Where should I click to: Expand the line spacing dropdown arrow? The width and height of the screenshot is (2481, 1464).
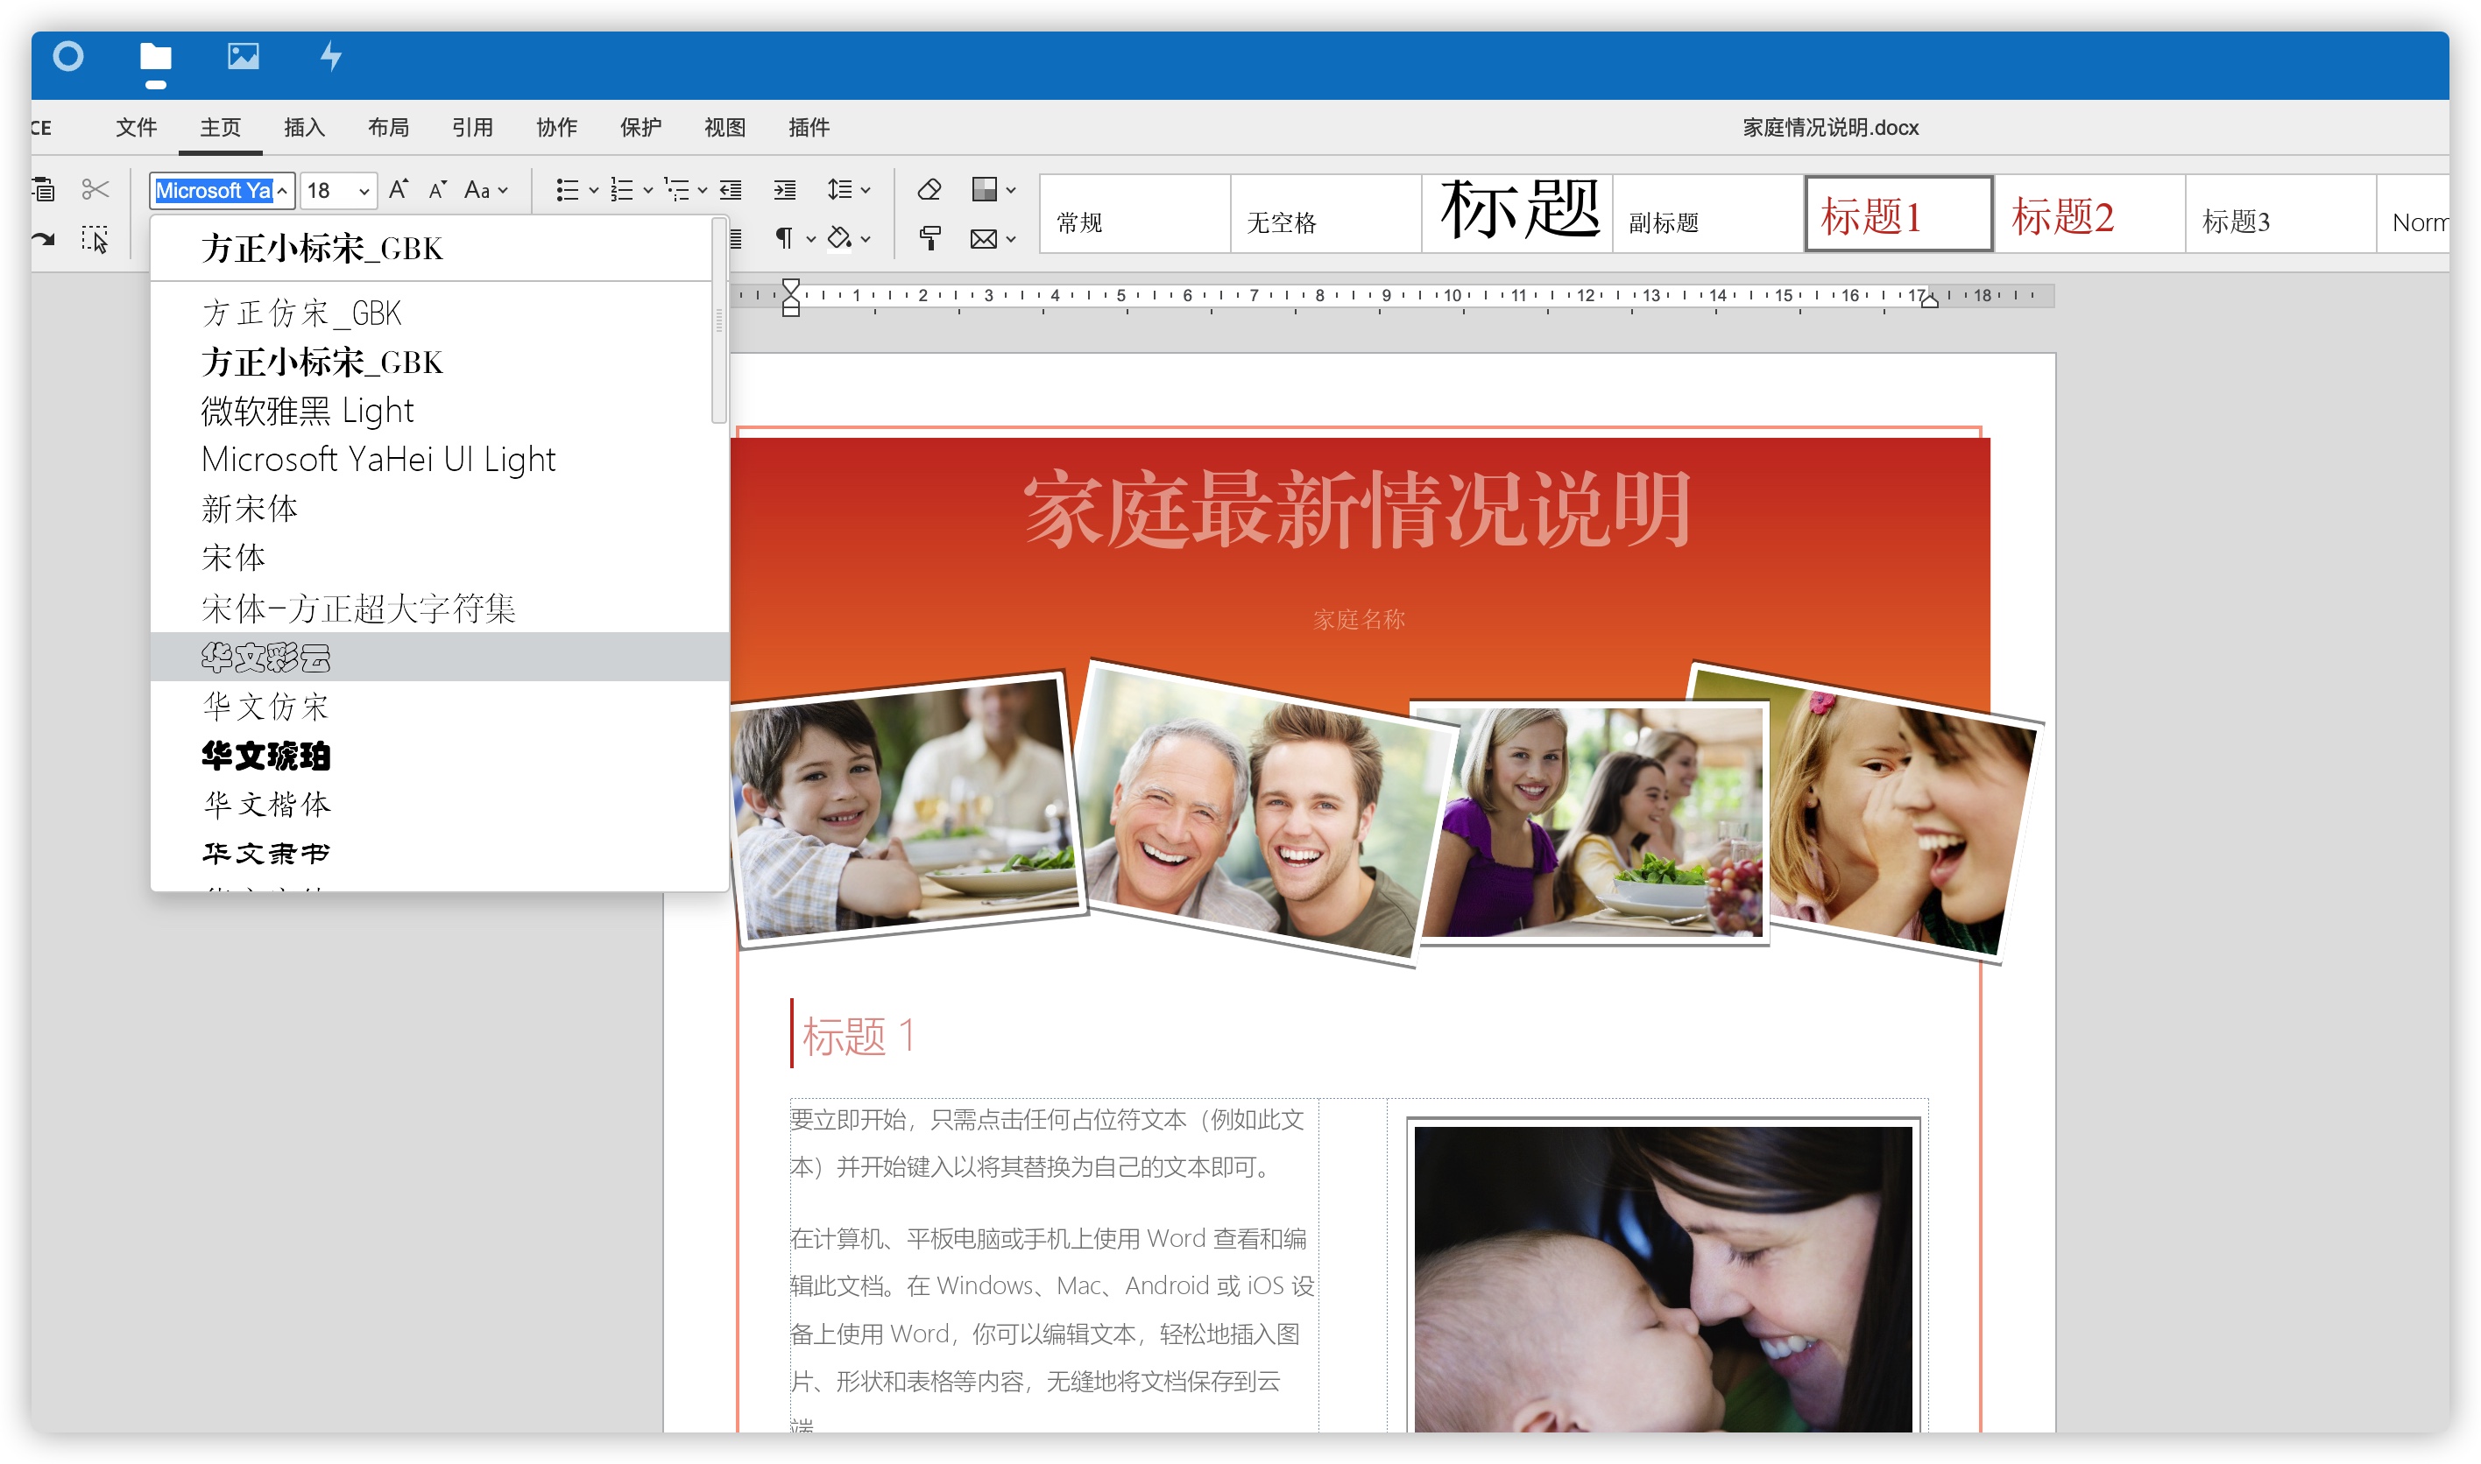[x=866, y=190]
